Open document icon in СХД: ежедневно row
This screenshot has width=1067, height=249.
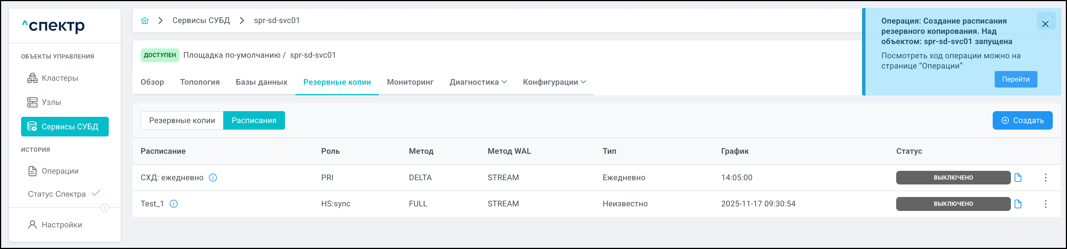click(1018, 178)
